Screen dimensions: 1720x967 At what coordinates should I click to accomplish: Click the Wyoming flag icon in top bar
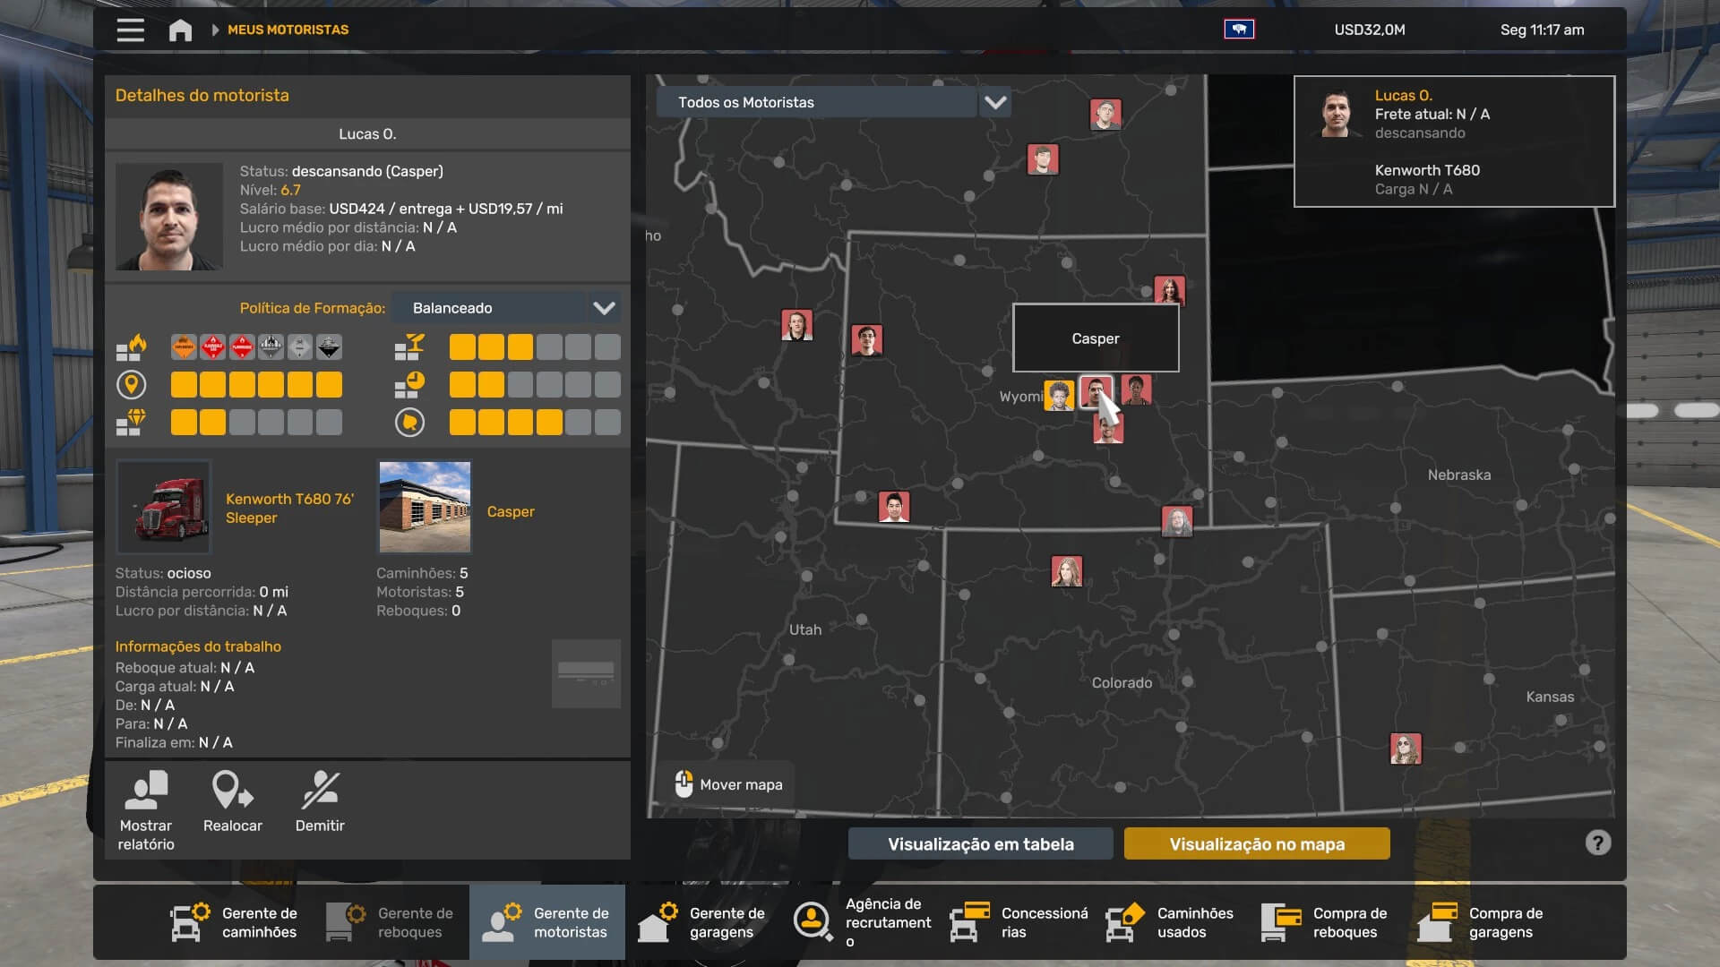1239,30
